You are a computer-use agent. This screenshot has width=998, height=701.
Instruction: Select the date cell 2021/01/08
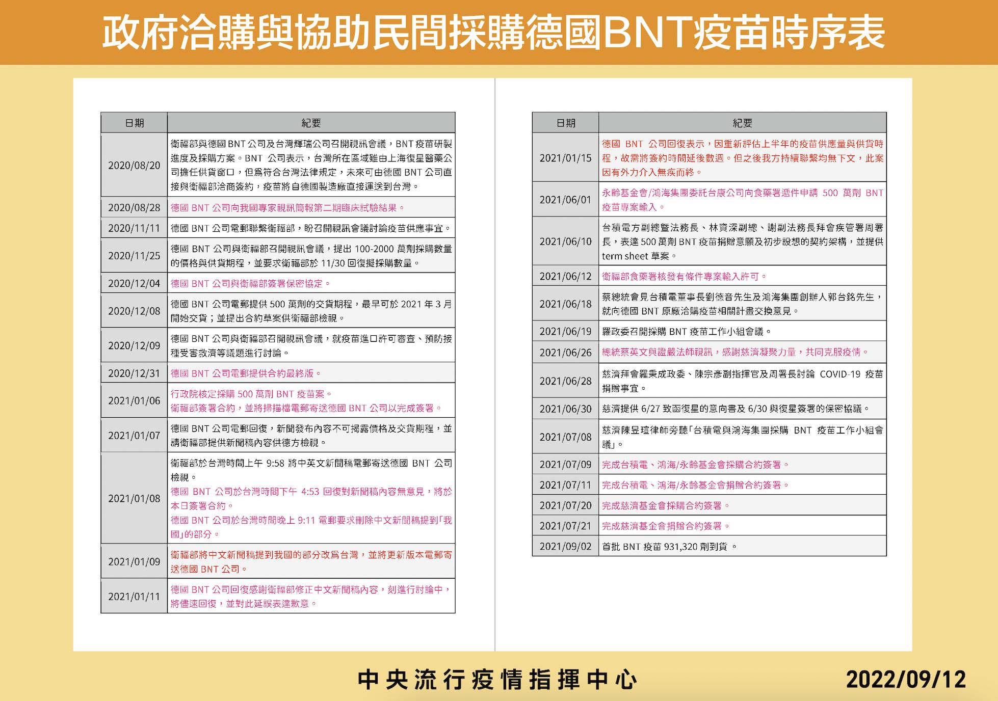tap(134, 498)
